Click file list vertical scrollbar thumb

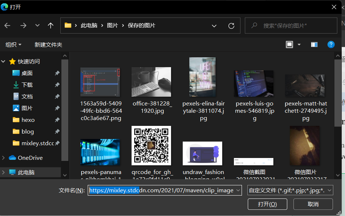[338, 93]
